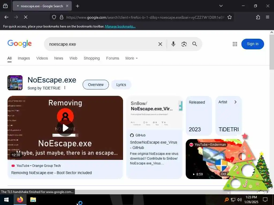
Task: Switch to Shopping results tab
Action: click(92, 58)
